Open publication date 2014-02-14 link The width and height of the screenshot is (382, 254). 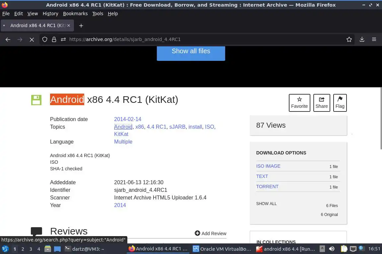pos(128,119)
